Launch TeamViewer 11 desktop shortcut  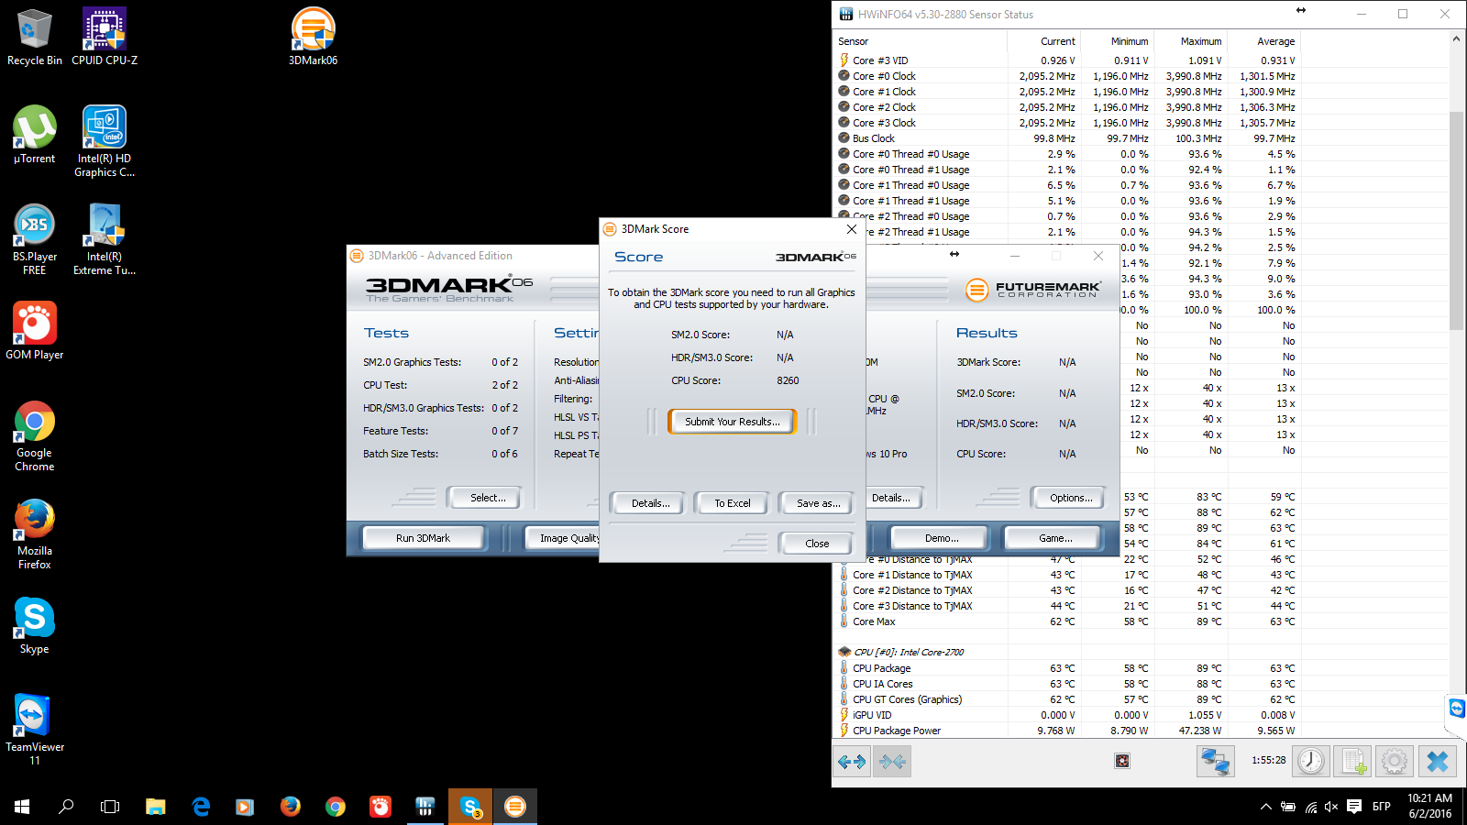point(34,730)
